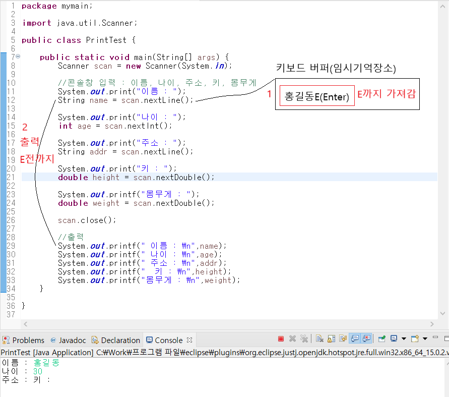Click the '//출력' comment on line 28
449x397 pixels.
click(71, 237)
